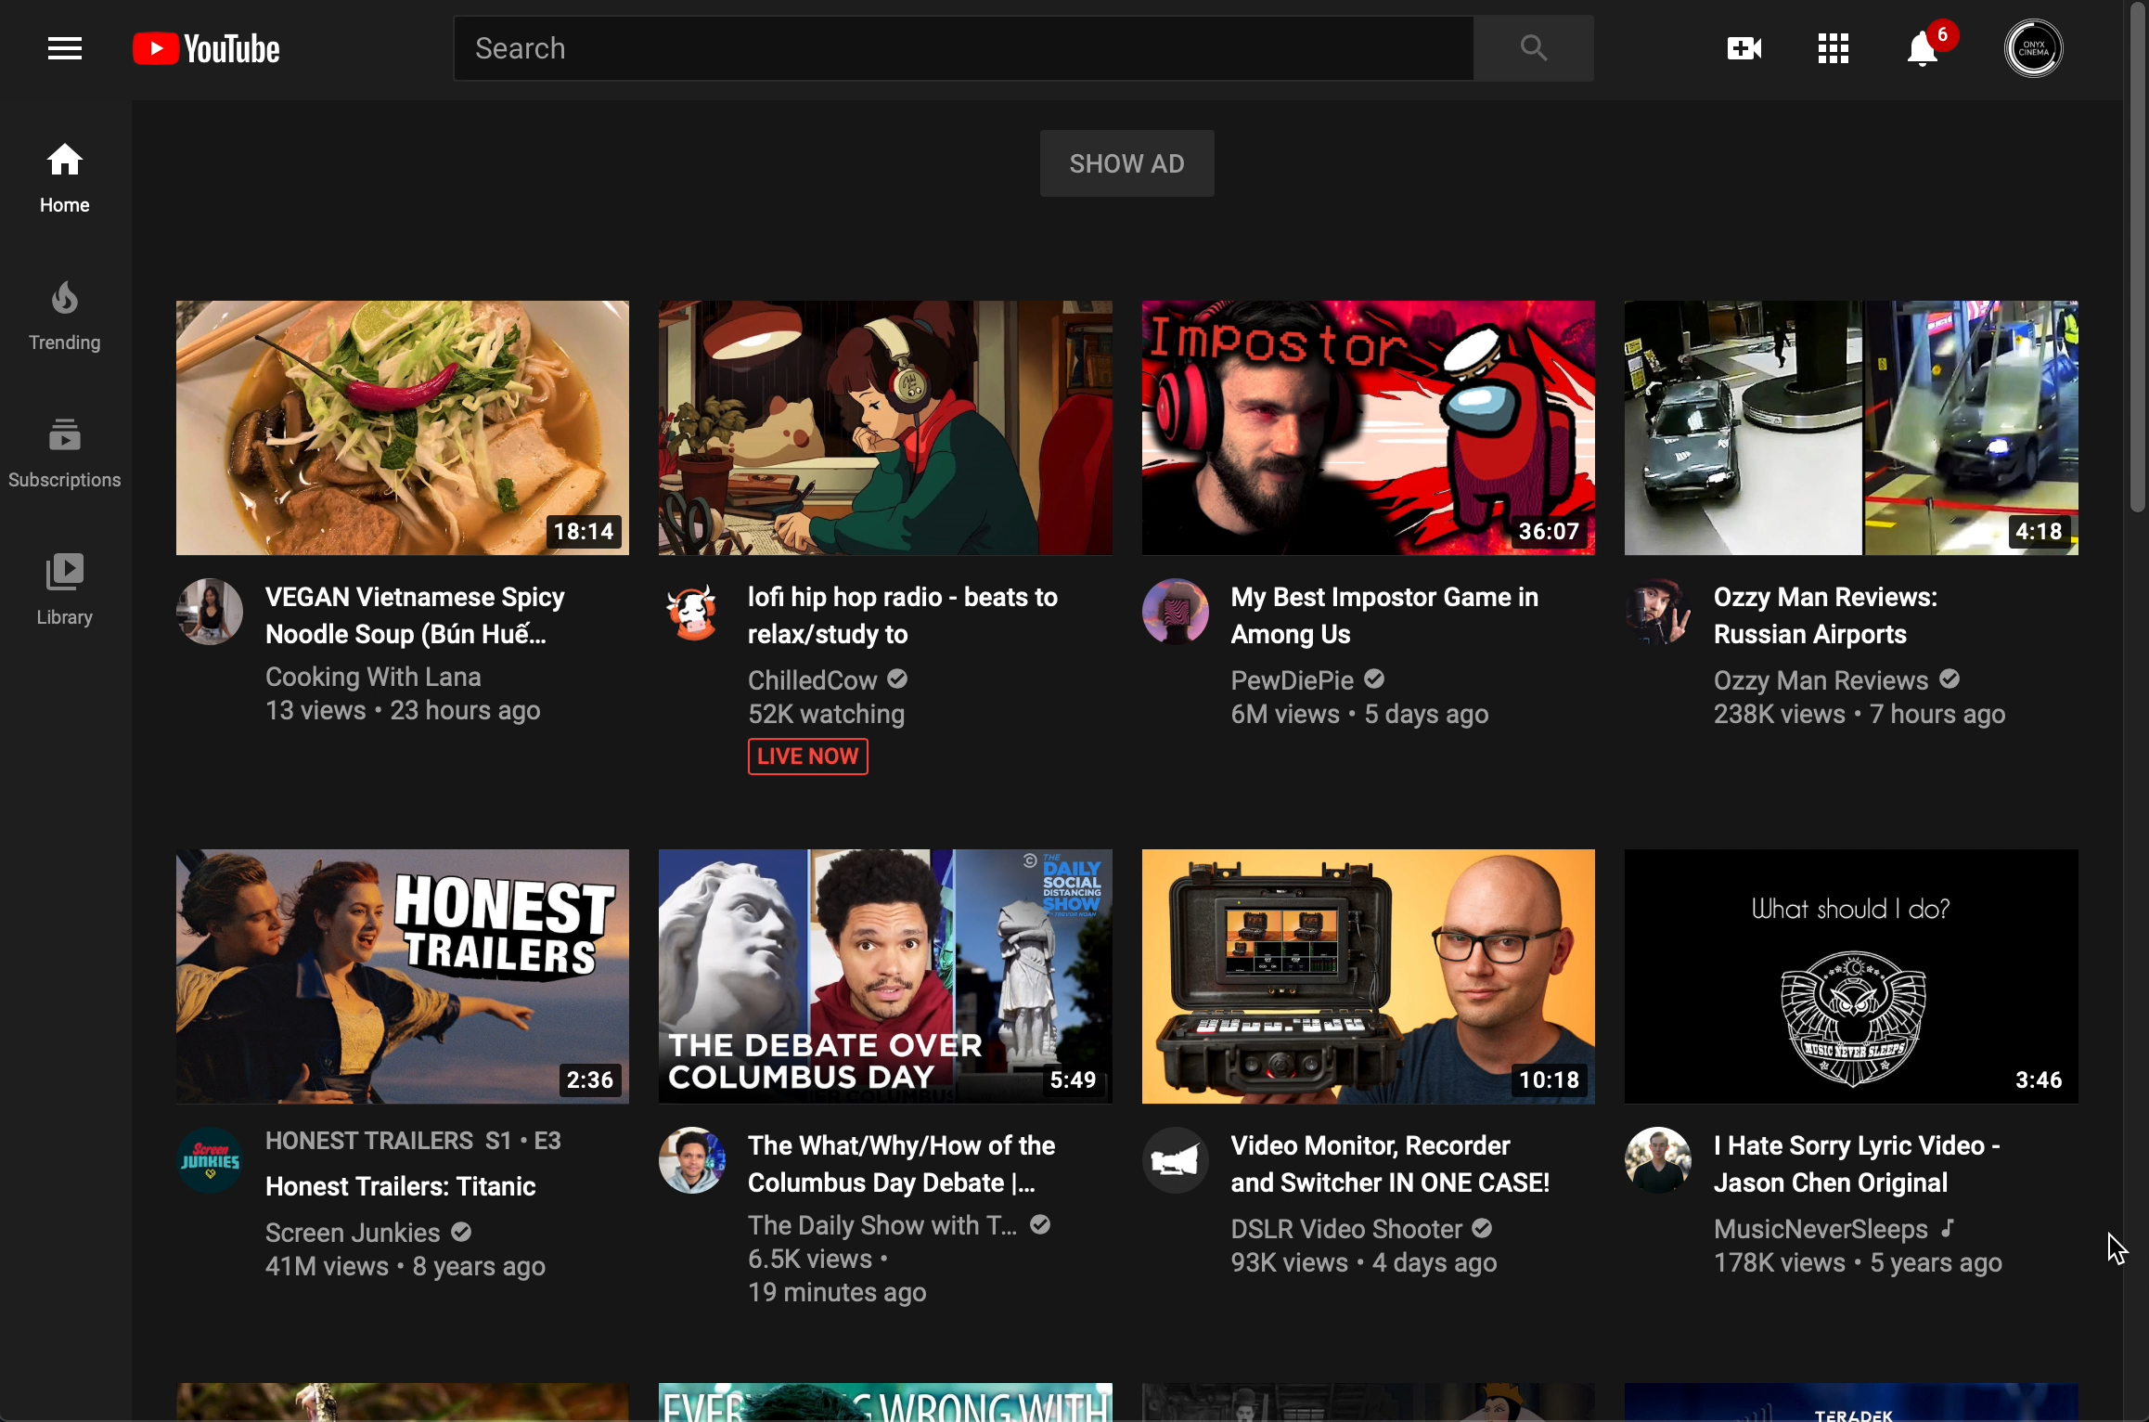2149x1422 pixels.
Task: Open the ChilledCow channel avatar
Action: tap(692, 613)
